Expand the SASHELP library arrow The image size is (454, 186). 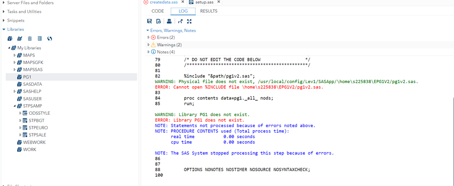tap(15, 91)
